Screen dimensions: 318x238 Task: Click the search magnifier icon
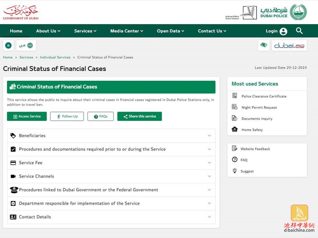pos(299,31)
